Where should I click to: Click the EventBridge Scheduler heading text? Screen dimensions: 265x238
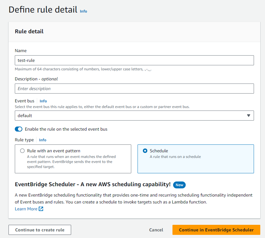coord(93,184)
